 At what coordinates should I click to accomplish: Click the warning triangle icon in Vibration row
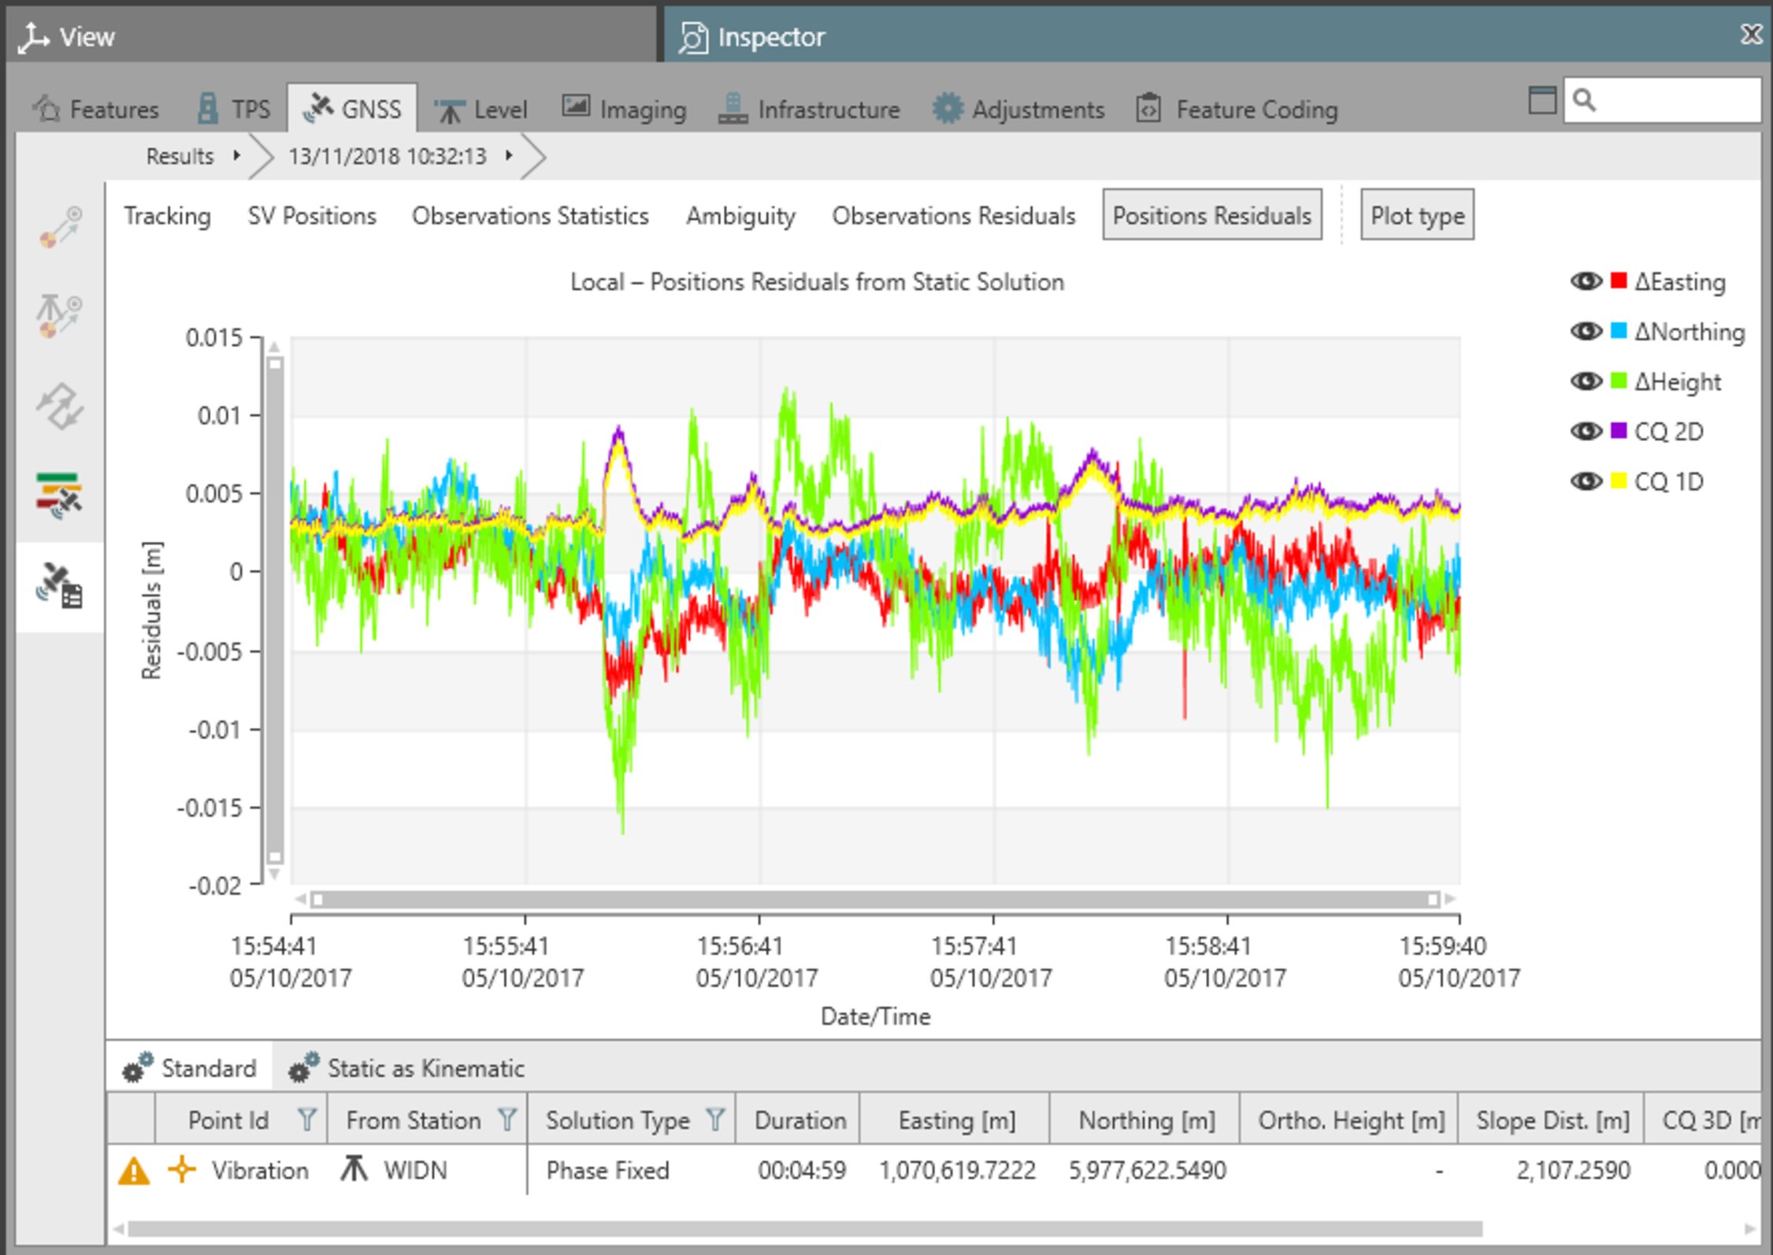[134, 1171]
